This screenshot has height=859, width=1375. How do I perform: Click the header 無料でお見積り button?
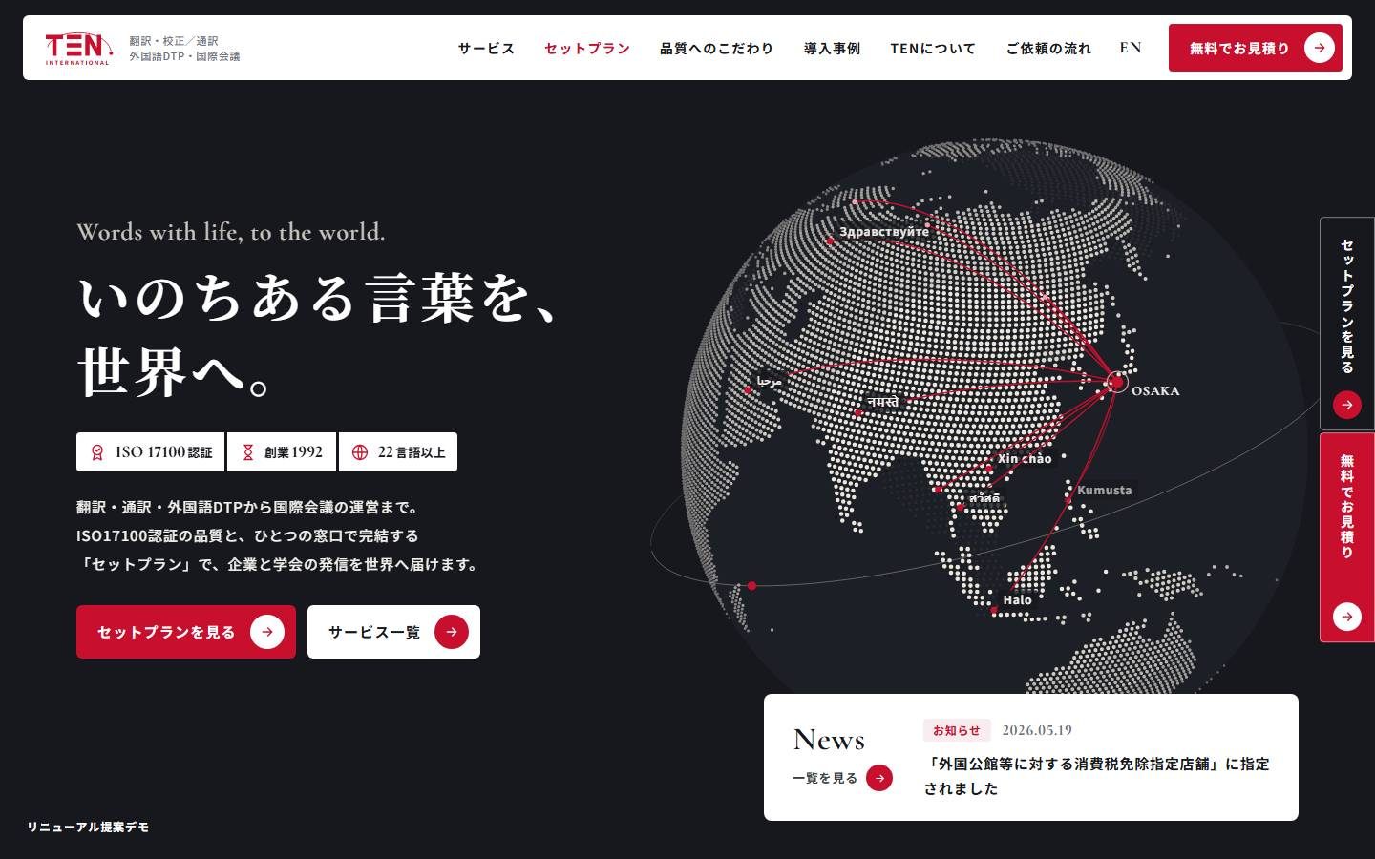[x=1255, y=48]
